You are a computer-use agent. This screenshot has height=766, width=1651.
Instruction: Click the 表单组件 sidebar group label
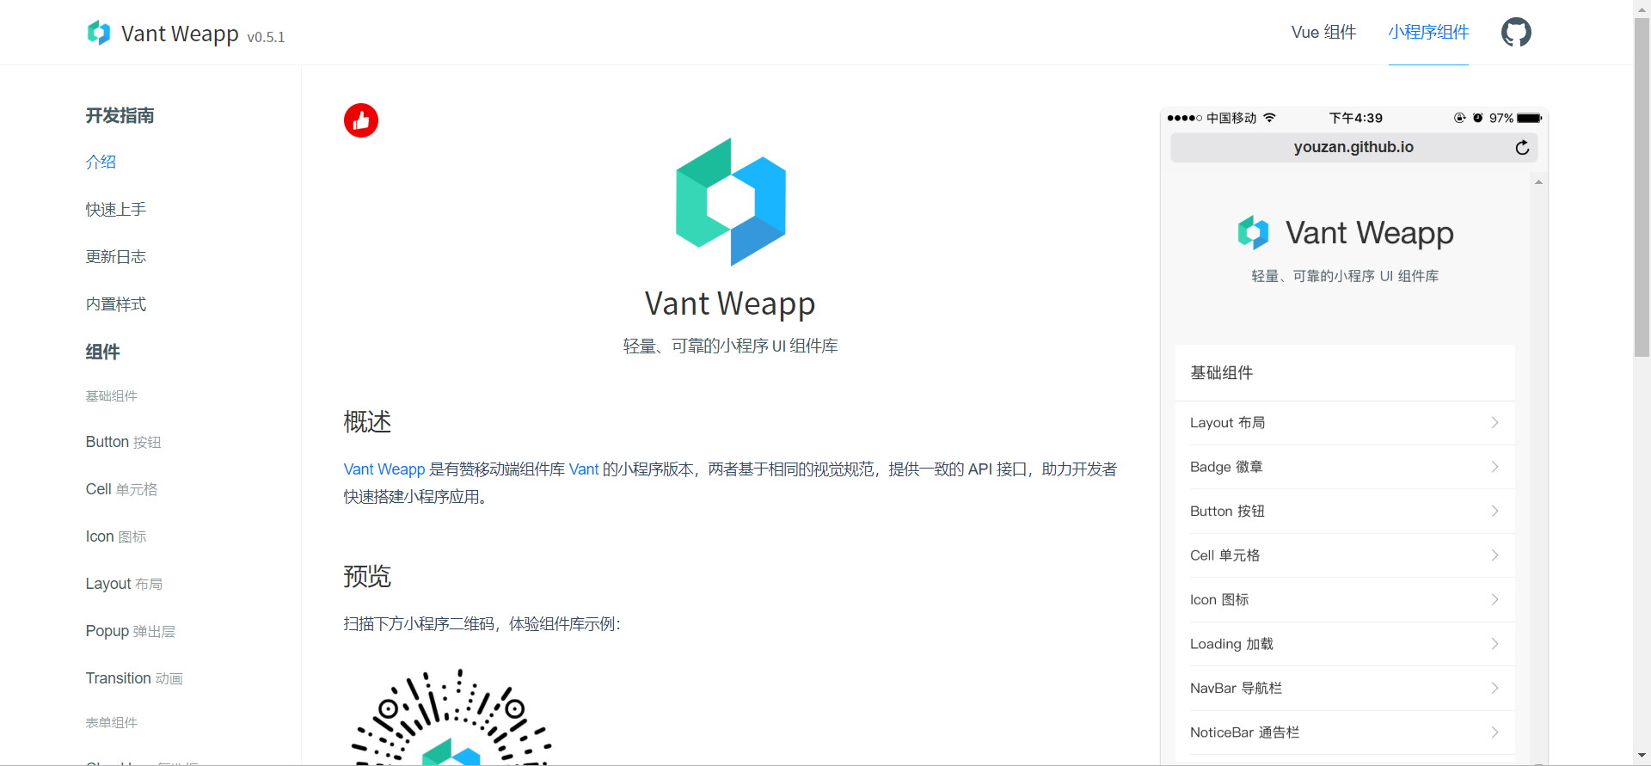(x=111, y=723)
